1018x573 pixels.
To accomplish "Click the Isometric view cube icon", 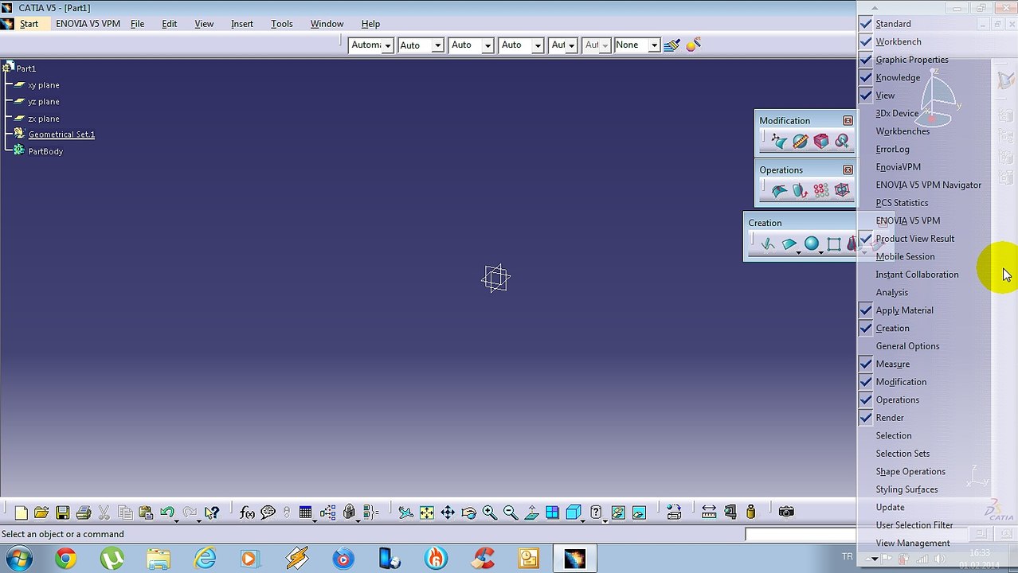I will point(574,513).
